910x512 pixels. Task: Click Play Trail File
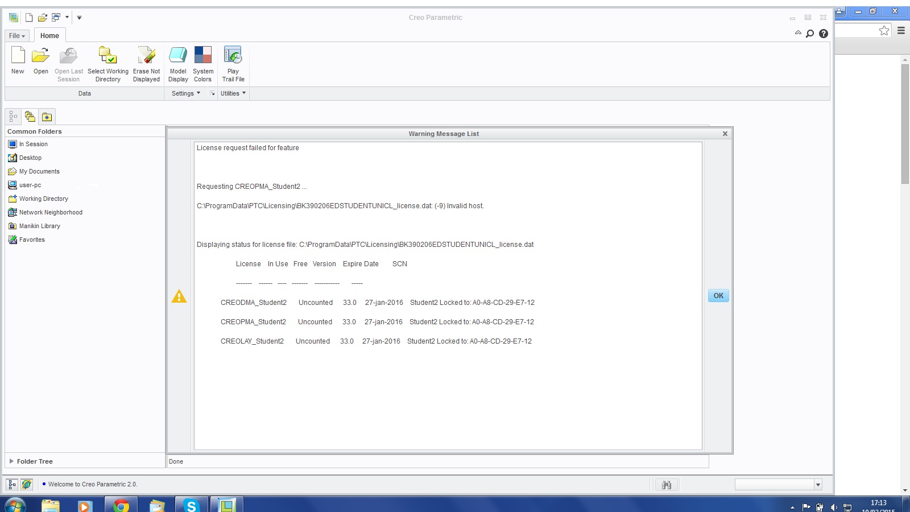click(233, 64)
